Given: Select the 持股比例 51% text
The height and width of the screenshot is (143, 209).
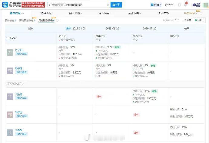Looking at the screenshot, I should tap(178, 109).
